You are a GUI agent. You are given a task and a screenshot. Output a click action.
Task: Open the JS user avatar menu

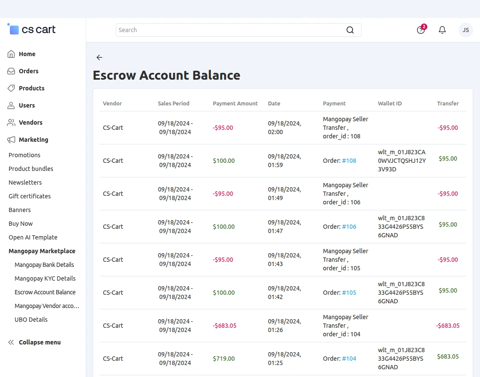pos(465,30)
